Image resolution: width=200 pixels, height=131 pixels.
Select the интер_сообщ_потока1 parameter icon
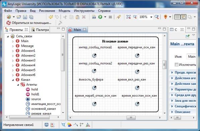click(x=94, y=55)
